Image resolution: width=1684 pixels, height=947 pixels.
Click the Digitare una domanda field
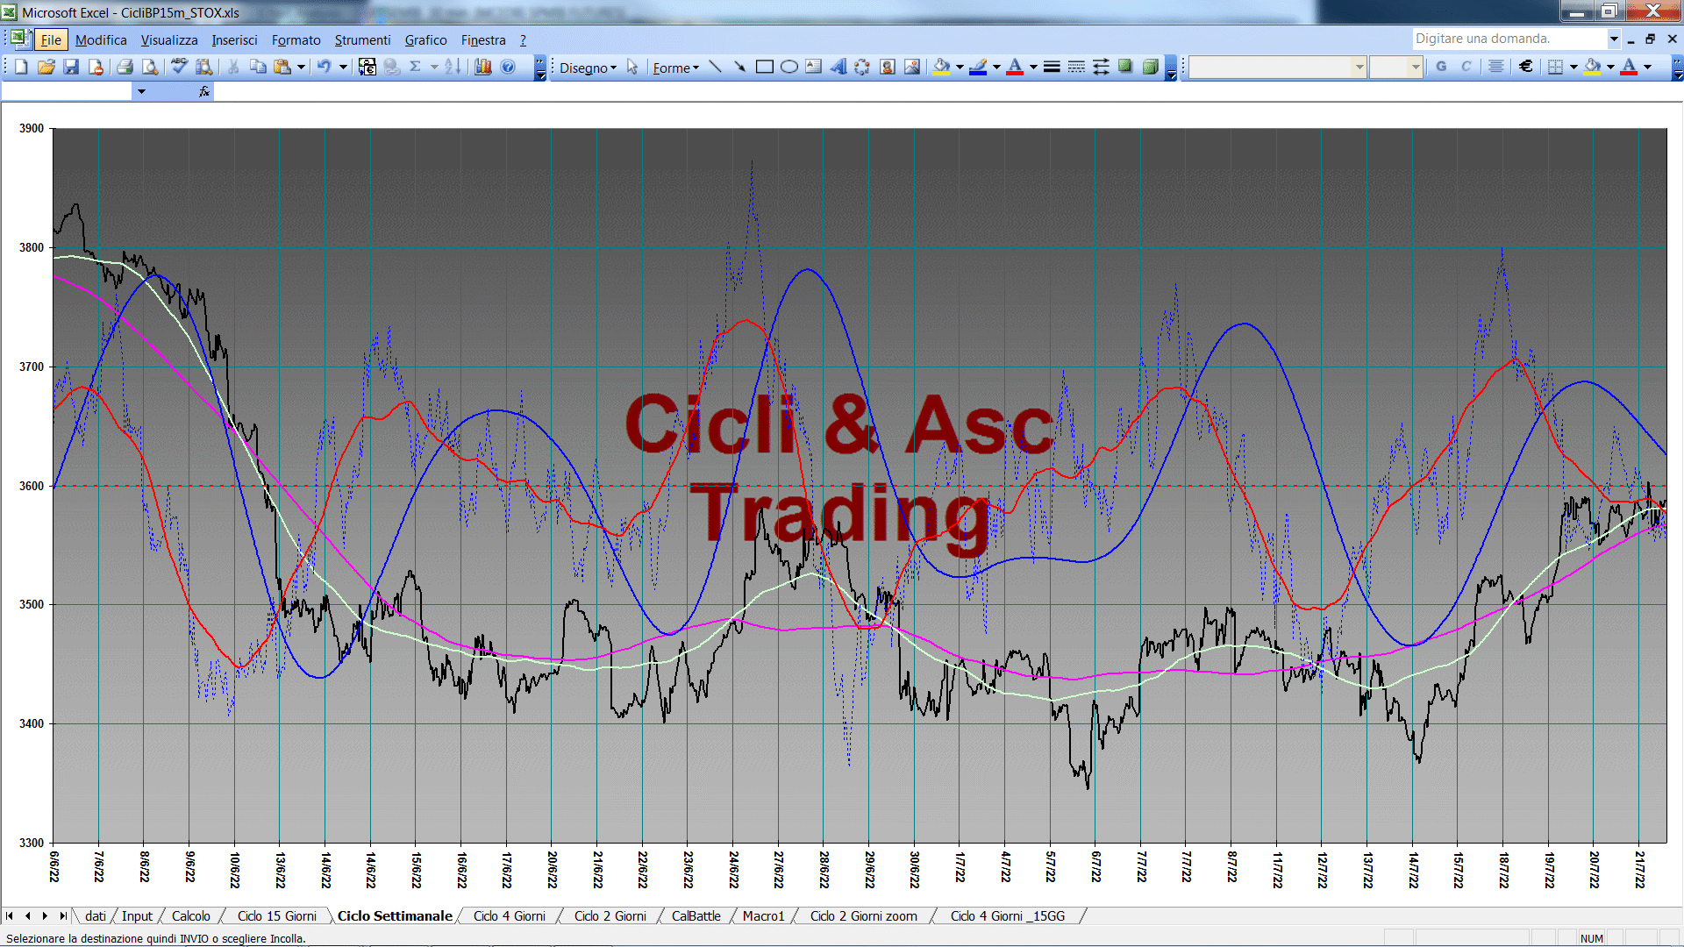tap(1509, 39)
